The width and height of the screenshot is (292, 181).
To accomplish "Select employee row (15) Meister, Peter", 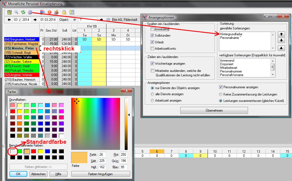I will (x=22, y=48).
